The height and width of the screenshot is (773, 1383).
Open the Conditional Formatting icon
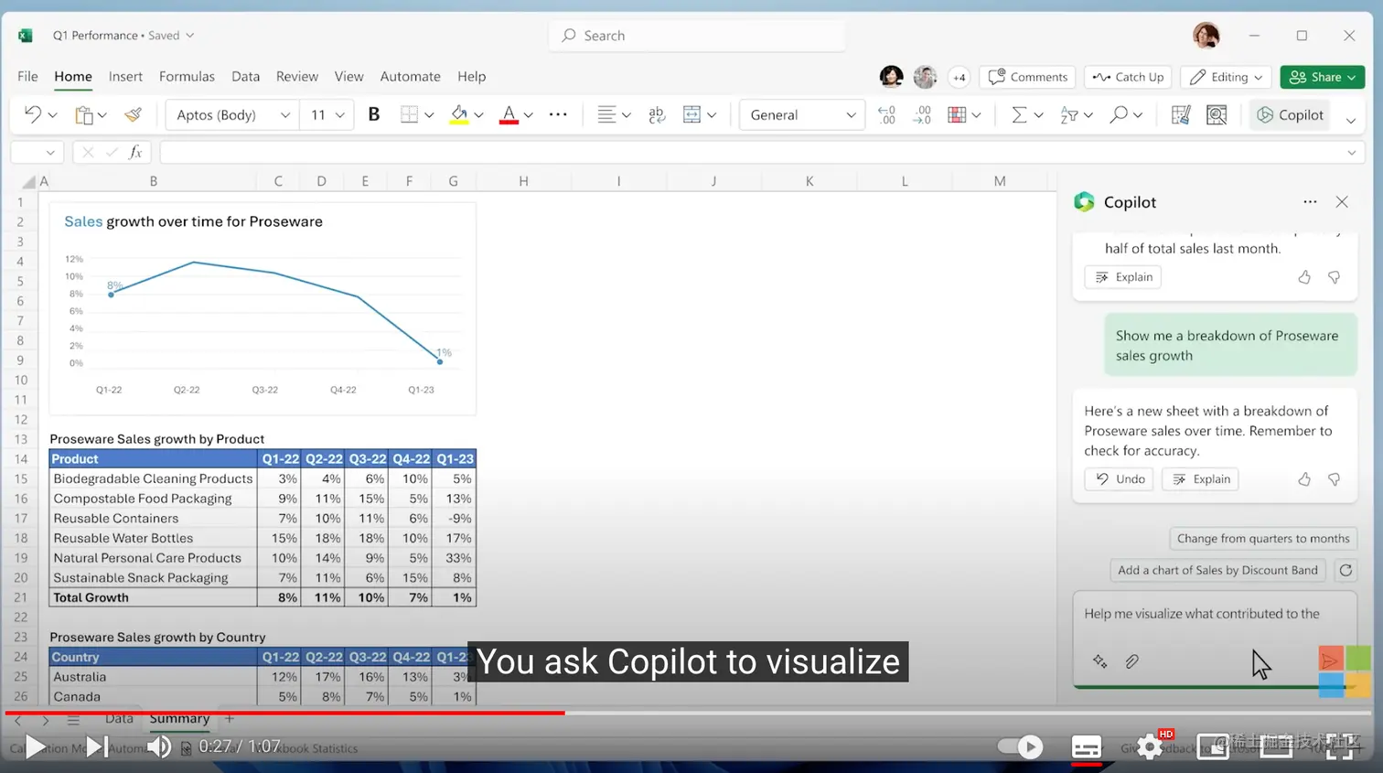click(957, 114)
